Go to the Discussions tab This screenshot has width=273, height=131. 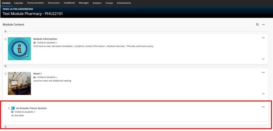(x=54, y=3)
